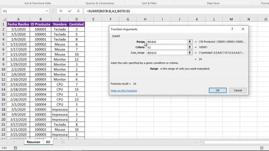Collapse dialog using Sum_range field arrow button

190,53
